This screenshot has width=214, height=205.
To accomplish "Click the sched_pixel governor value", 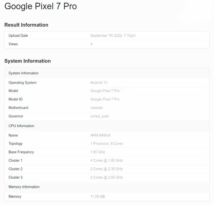I will [x=99, y=116].
